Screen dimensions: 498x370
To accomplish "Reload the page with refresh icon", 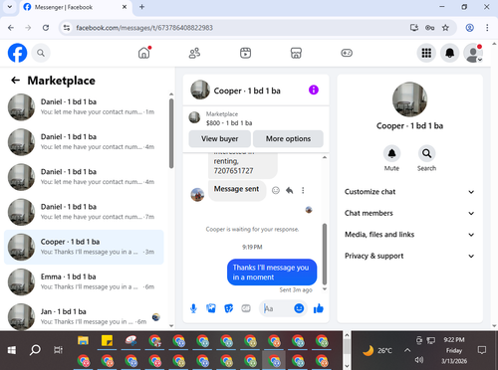I will 46,28.
